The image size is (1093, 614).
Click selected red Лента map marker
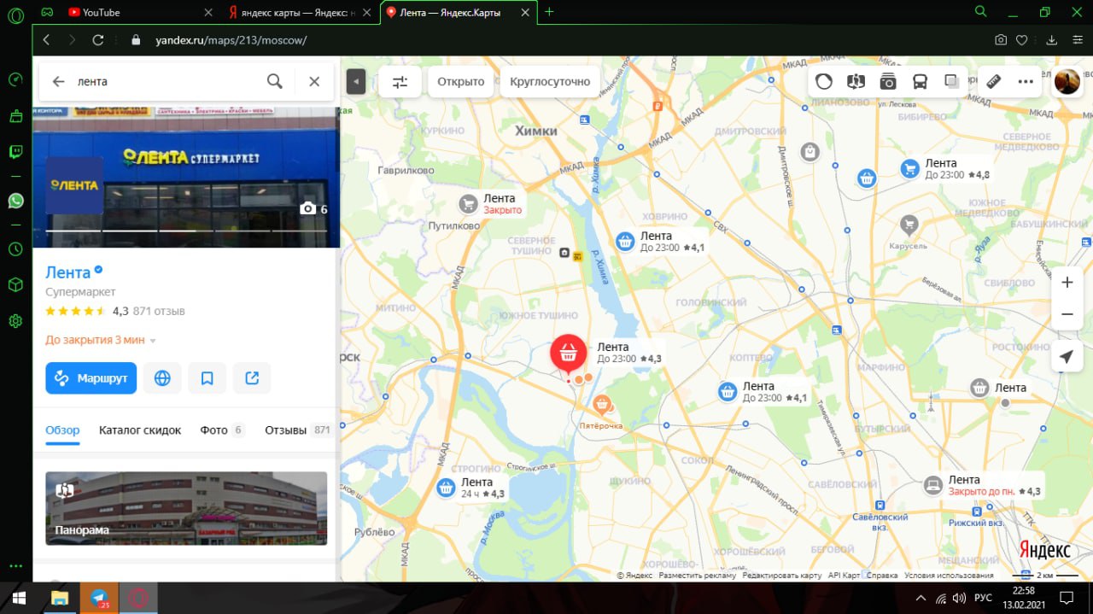[x=568, y=353]
